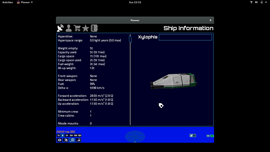Viewport: 270px width, 152px height.
Task: Open the shopping cart economy view
Action: tap(77, 28)
